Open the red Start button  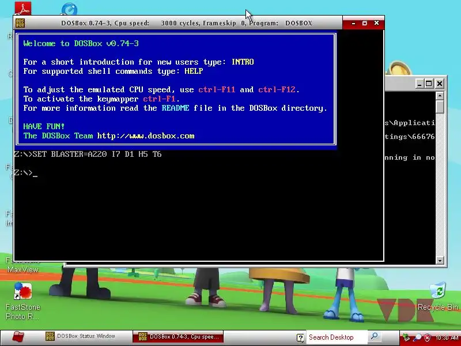click(18, 337)
